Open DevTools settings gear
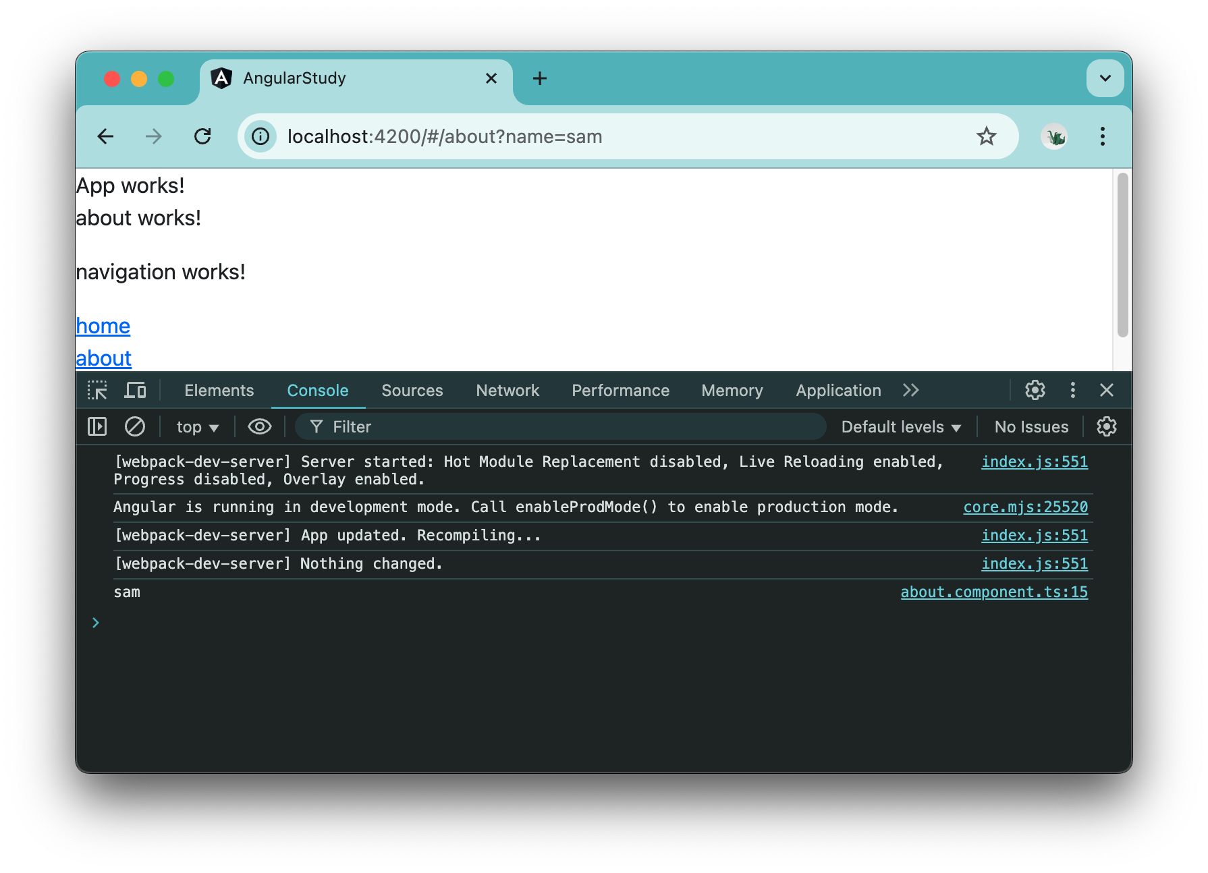Viewport: 1208px width, 873px height. tap(1035, 390)
